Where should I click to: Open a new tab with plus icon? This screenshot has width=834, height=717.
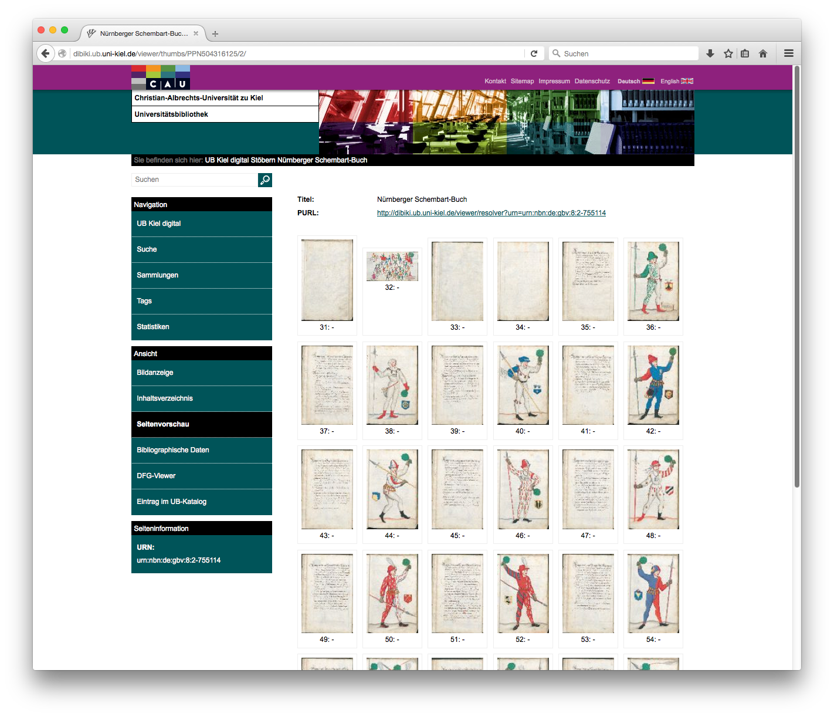[x=215, y=33]
